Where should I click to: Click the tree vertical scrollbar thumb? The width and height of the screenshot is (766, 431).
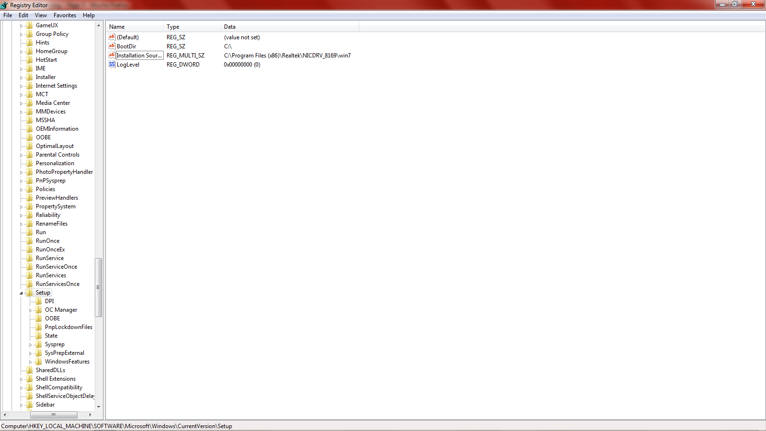click(99, 287)
